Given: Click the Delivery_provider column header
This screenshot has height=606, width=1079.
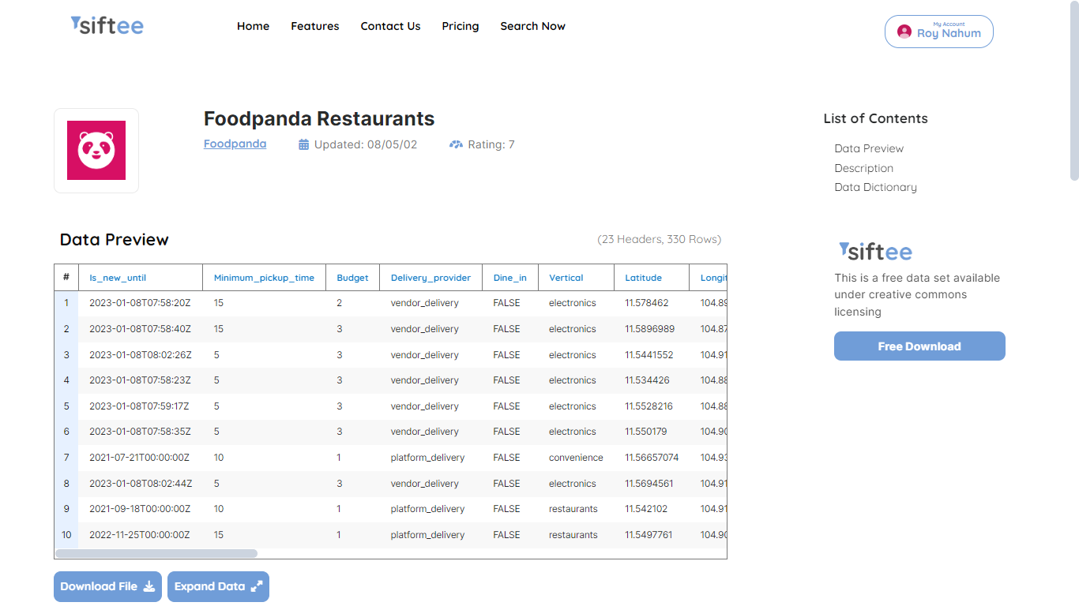Looking at the screenshot, I should tap(430, 278).
